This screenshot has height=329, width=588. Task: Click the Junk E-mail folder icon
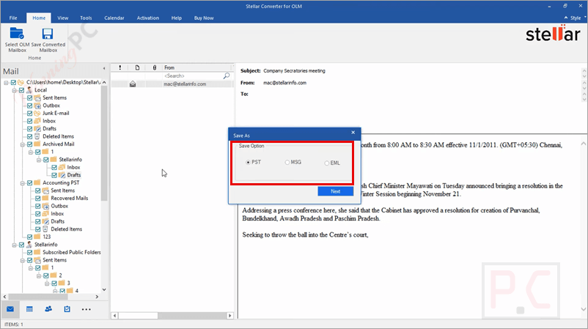(x=37, y=113)
